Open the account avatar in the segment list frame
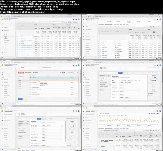The width and height of the screenshot is (163, 151). [x=79, y=65]
